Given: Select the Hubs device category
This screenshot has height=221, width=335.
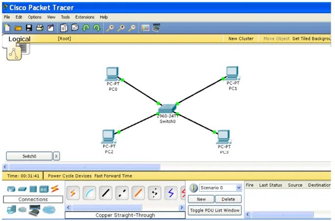Looking at the screenshot, I should [x=33, y=189].
